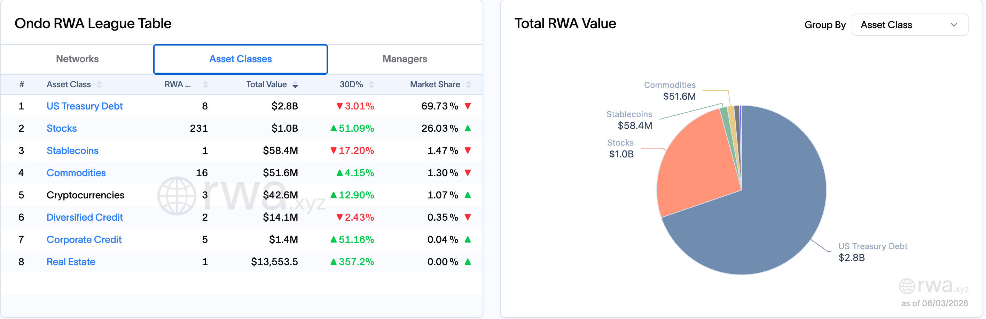Switch to the Networks tab

point(77,59)
